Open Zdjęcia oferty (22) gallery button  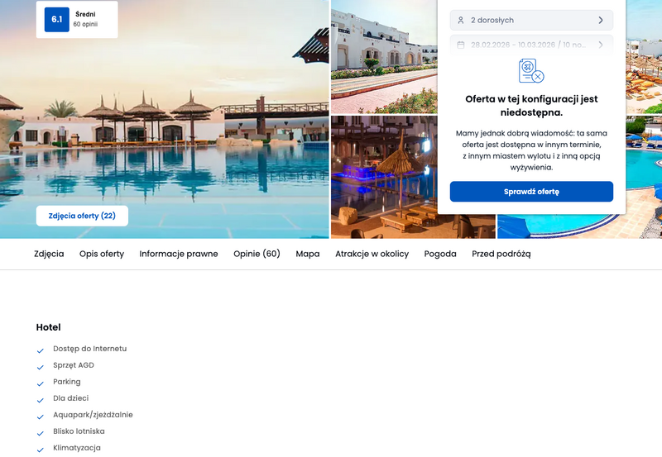tap(82, 216)
